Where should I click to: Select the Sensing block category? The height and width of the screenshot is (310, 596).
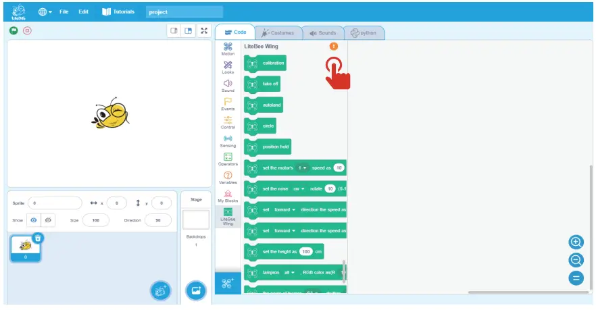pyautogui.click(x=228, y=141)
